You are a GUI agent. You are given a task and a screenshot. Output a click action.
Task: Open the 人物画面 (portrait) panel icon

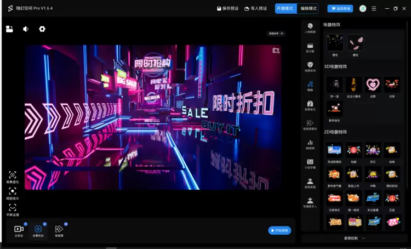(310, 27)
